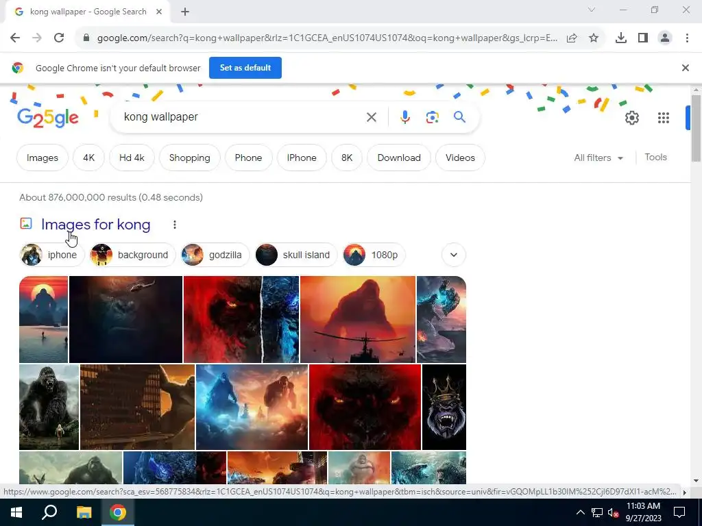The height and width of the screenshot is (526, 702).
Task: Go back with the browser back arrow
Action: click(15, 38)
